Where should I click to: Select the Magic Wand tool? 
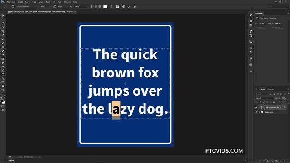click(3, 27)
